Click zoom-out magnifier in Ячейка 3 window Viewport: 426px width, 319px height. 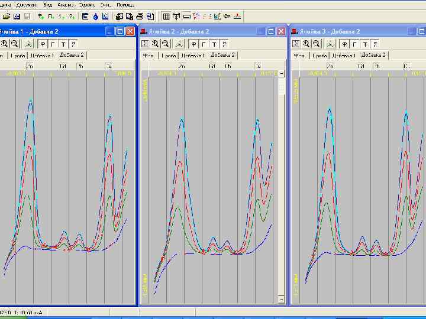316,44
